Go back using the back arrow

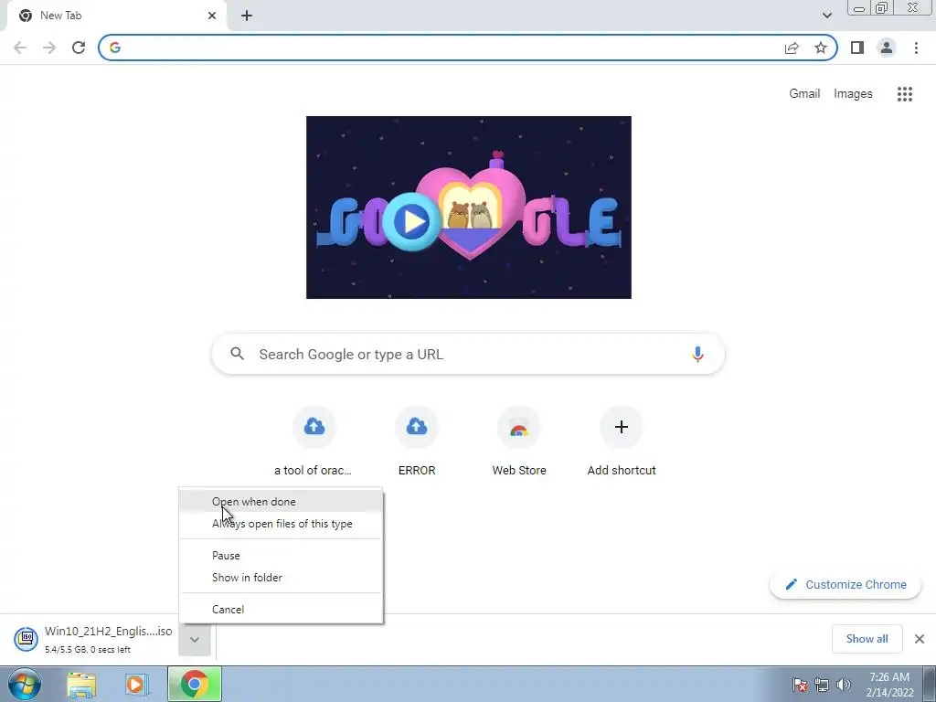click(20, 48)
